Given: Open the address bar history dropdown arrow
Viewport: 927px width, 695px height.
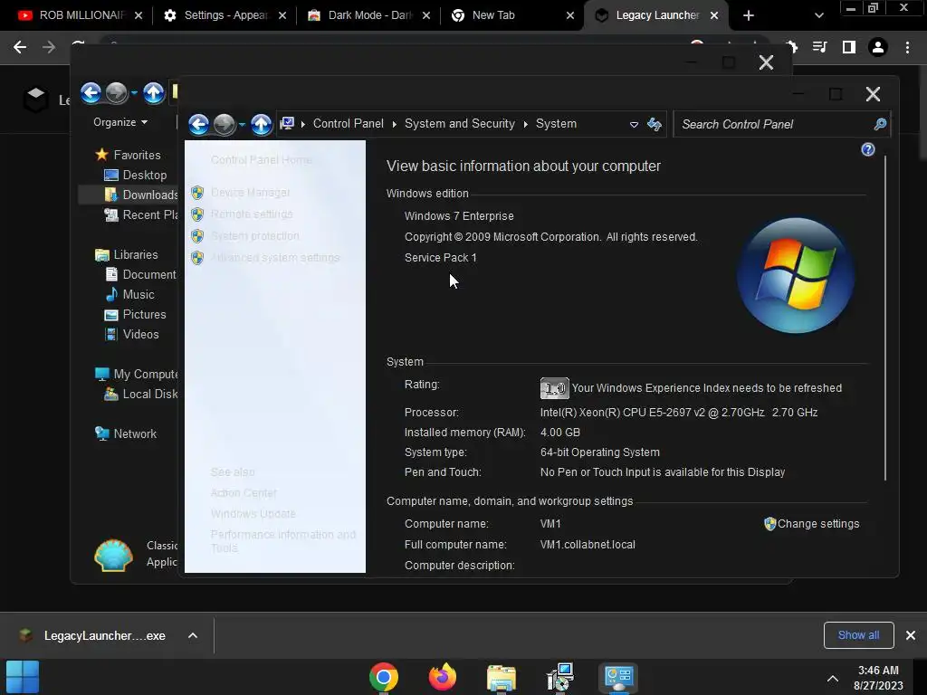Looking at the screenshot, I should click(x=634, y=125).
